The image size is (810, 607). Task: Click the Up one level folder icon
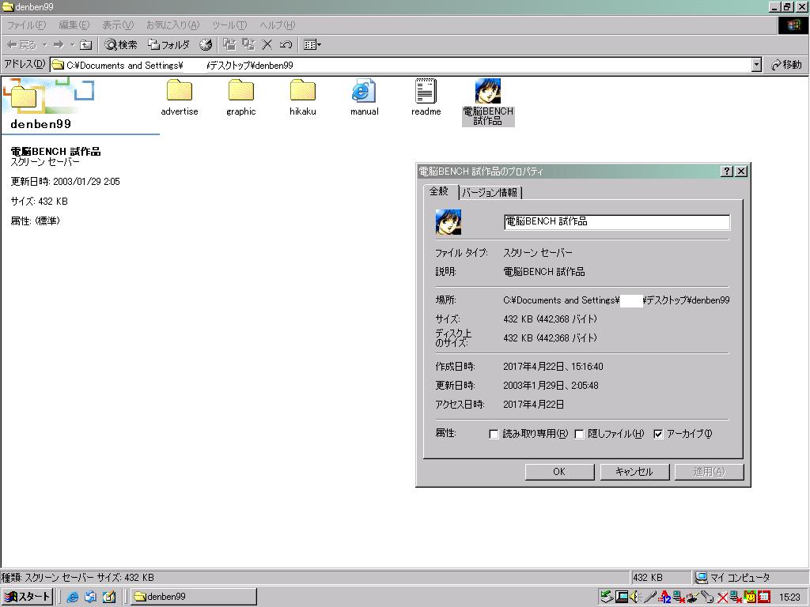pyautogui.click(x=86, y=45)
